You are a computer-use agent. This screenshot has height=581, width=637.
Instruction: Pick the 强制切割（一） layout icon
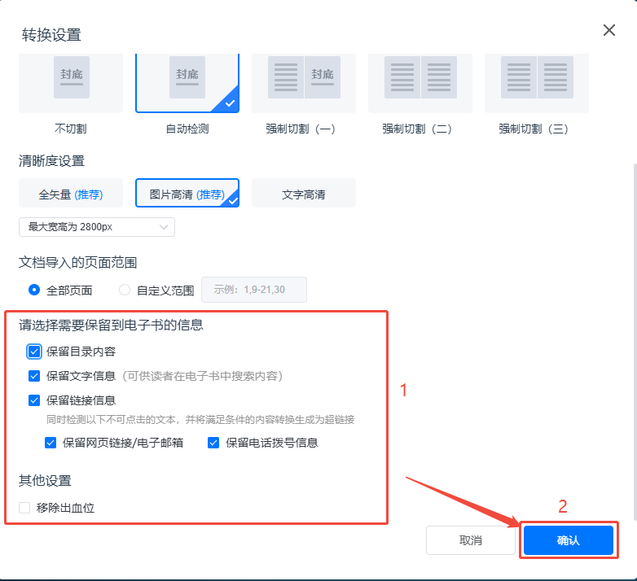tap(304, 82)
